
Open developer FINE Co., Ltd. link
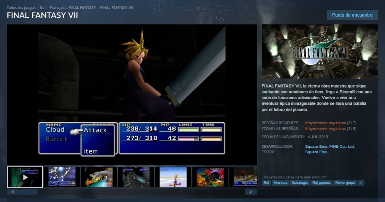pyautogui.click(x=341, y=146)
